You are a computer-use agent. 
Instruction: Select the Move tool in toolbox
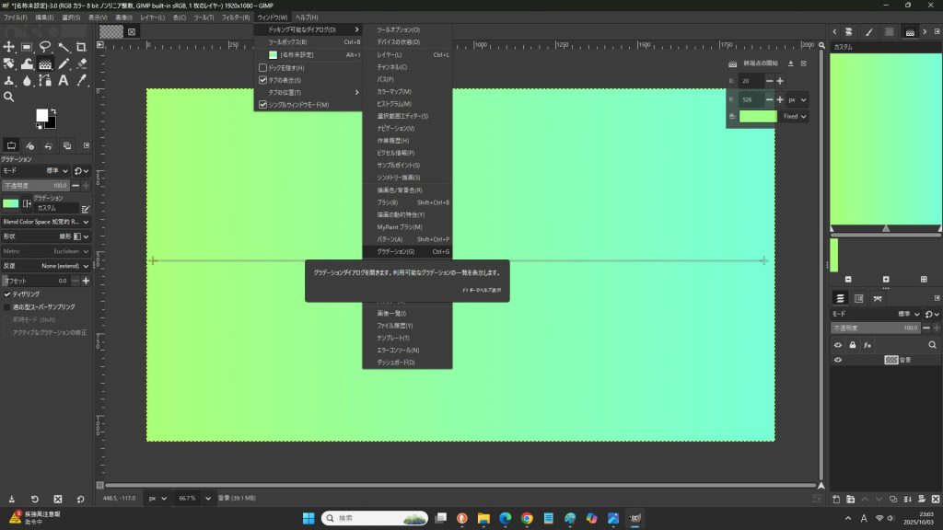[9, 47]
